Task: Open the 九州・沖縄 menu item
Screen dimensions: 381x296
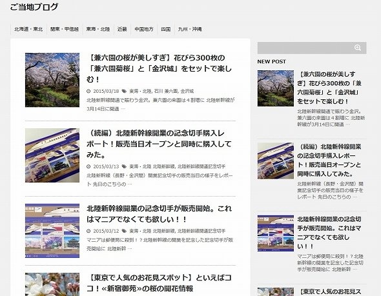Action: pyautogui.click(x=190, y=30)
